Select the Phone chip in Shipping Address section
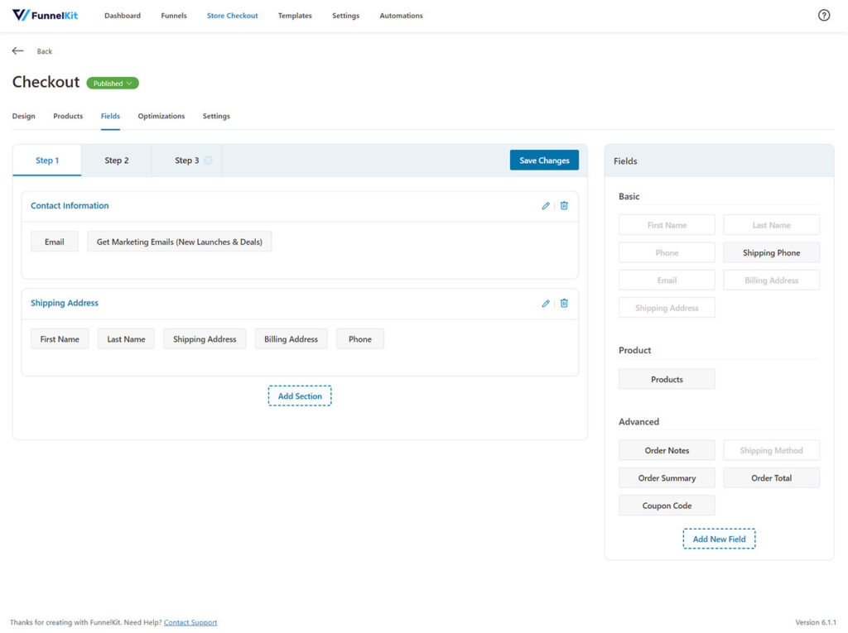The image size is (848, 633). coord(360,339)
